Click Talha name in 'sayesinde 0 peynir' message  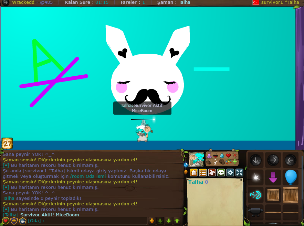click(9, 198)
